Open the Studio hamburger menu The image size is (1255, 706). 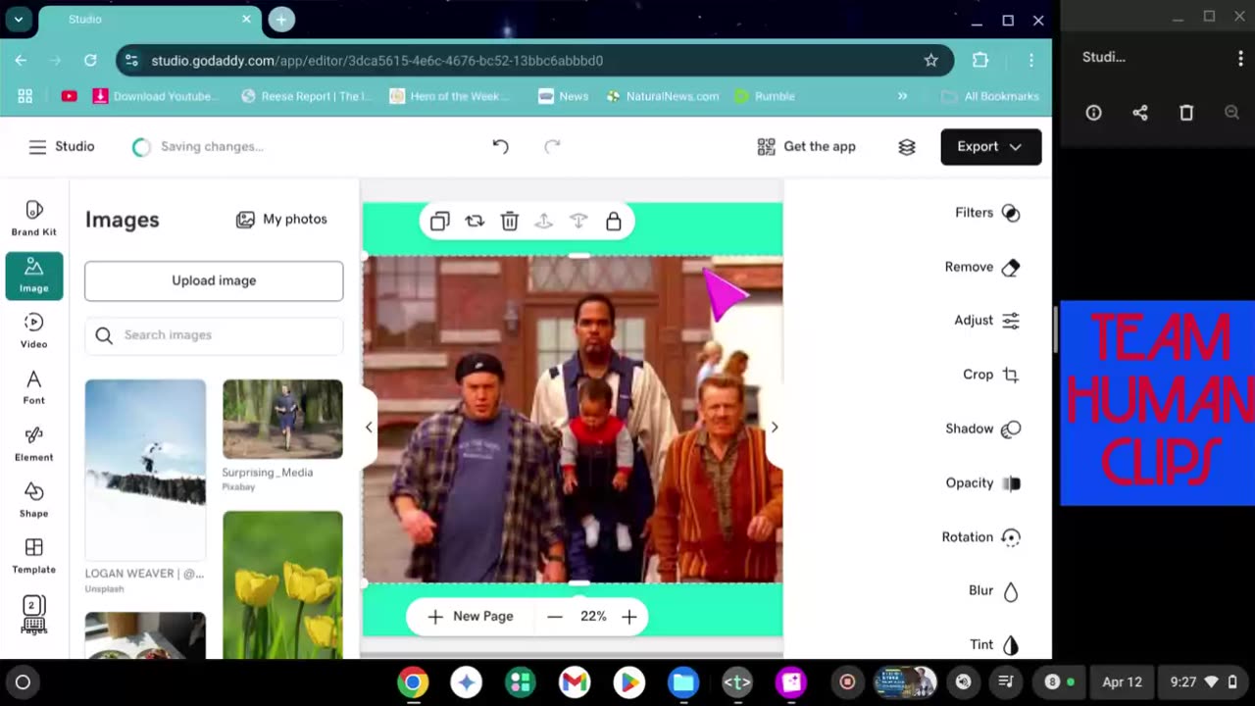37,147
